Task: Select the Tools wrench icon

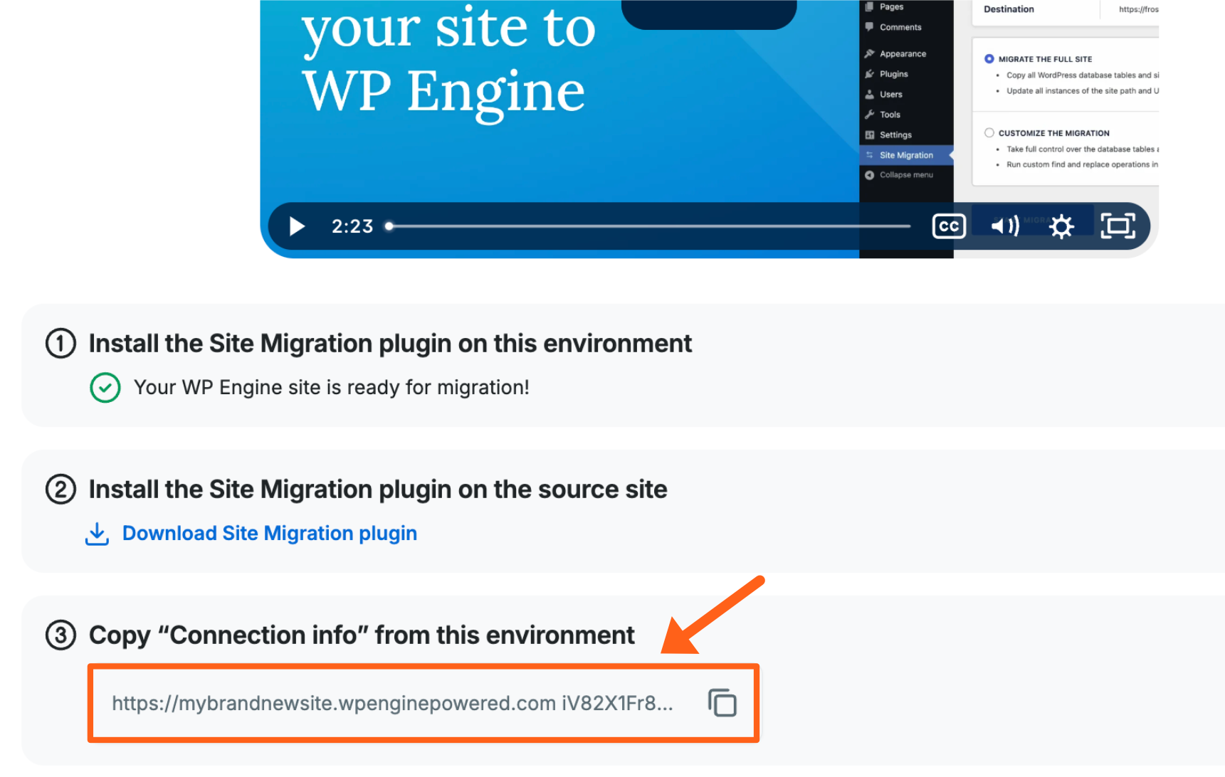Action: (870, 114)
